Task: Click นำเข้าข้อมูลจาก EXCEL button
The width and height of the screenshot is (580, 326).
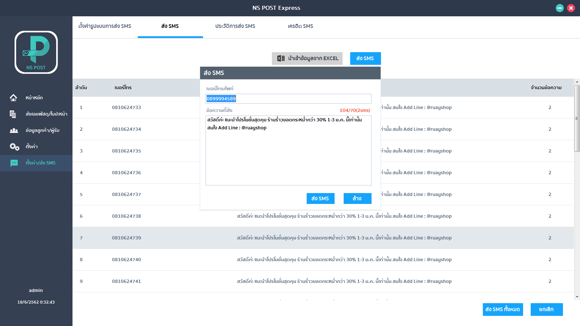Action: click(x=307, y=58)
